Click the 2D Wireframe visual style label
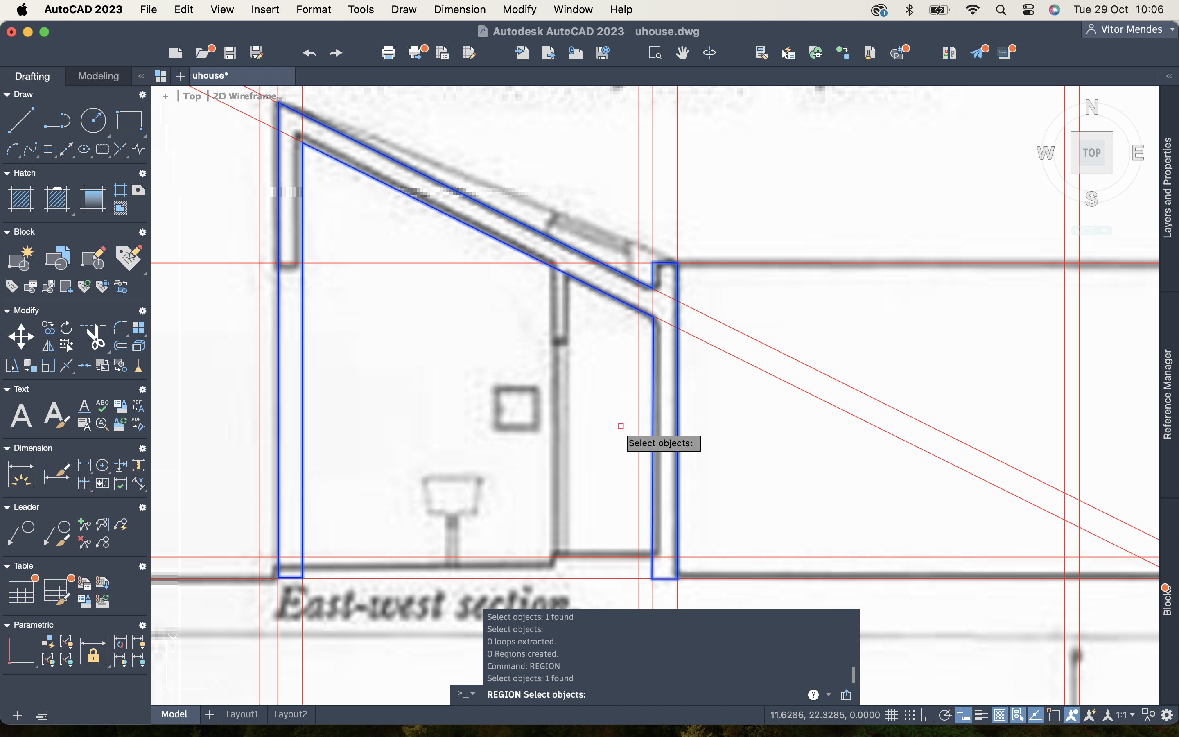 pyautogui.click(x=244, y=96)
